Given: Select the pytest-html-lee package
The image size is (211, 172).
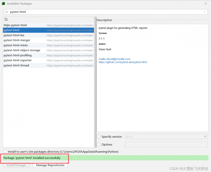Looking at the screenshot, I should tap(14, 35).
